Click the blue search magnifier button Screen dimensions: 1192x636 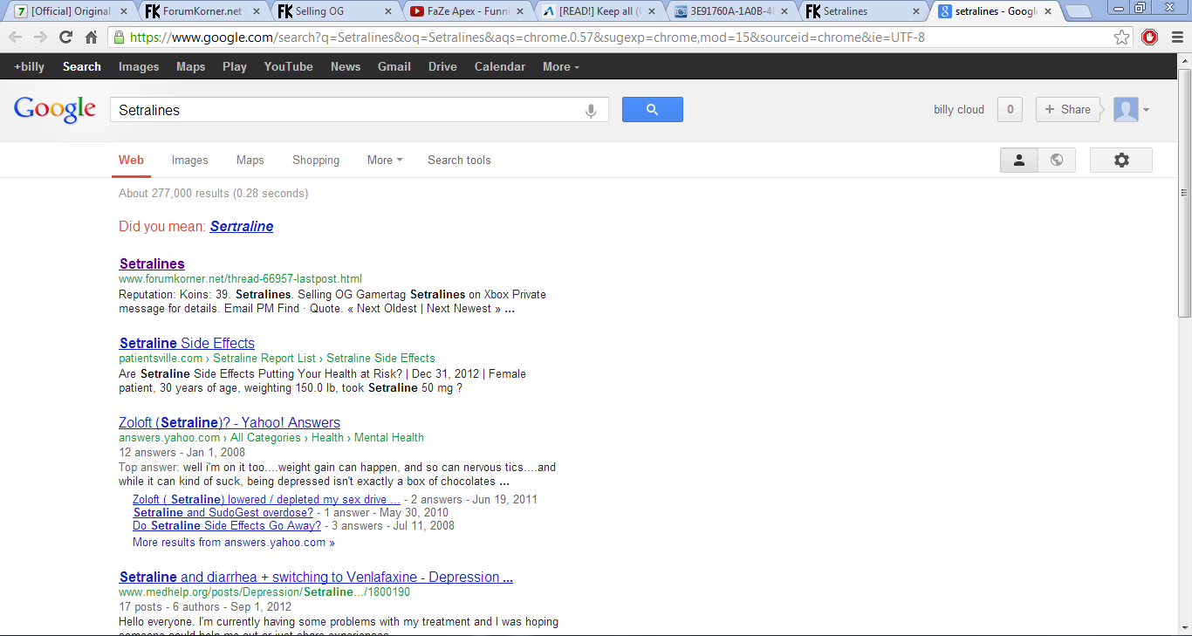click(652, 110)
